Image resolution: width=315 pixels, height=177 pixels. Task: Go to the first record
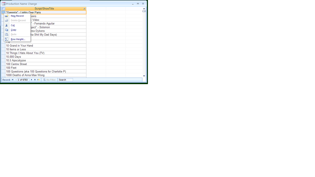tap(13, 80)
